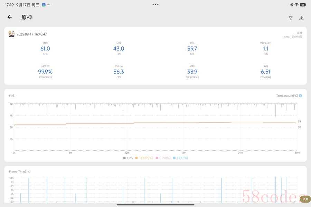Select the page title 原神
The height and width of the screenshot is (207, 311).
(x=27, y=18)
